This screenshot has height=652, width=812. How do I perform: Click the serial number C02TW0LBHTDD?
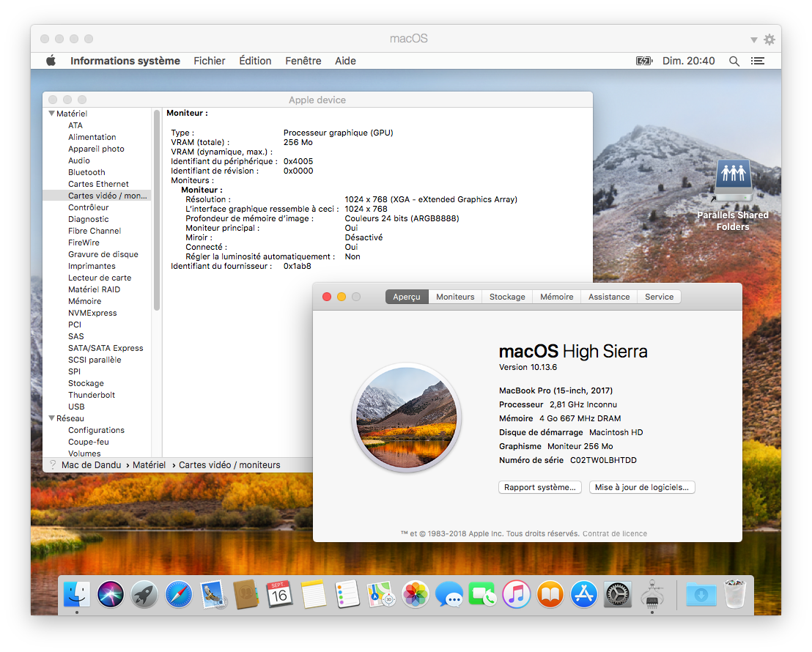pos(603,460)
